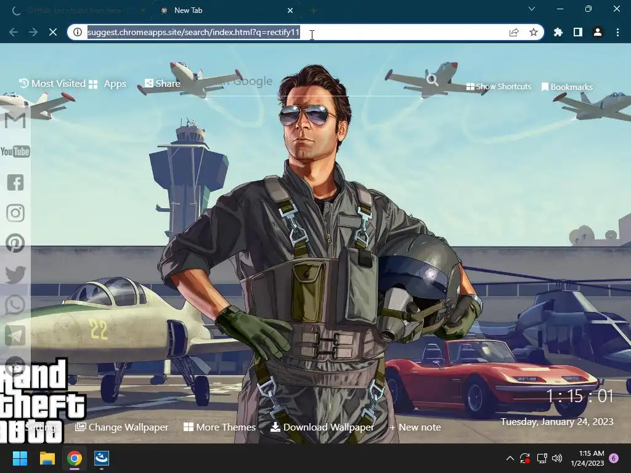
Task: Open the Twitter sidebar shortcut
Action: (x=15, y=274)
